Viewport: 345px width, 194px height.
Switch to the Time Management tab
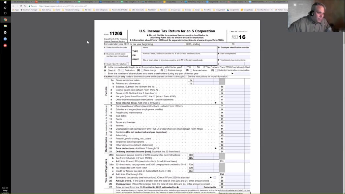coord(87,2)
